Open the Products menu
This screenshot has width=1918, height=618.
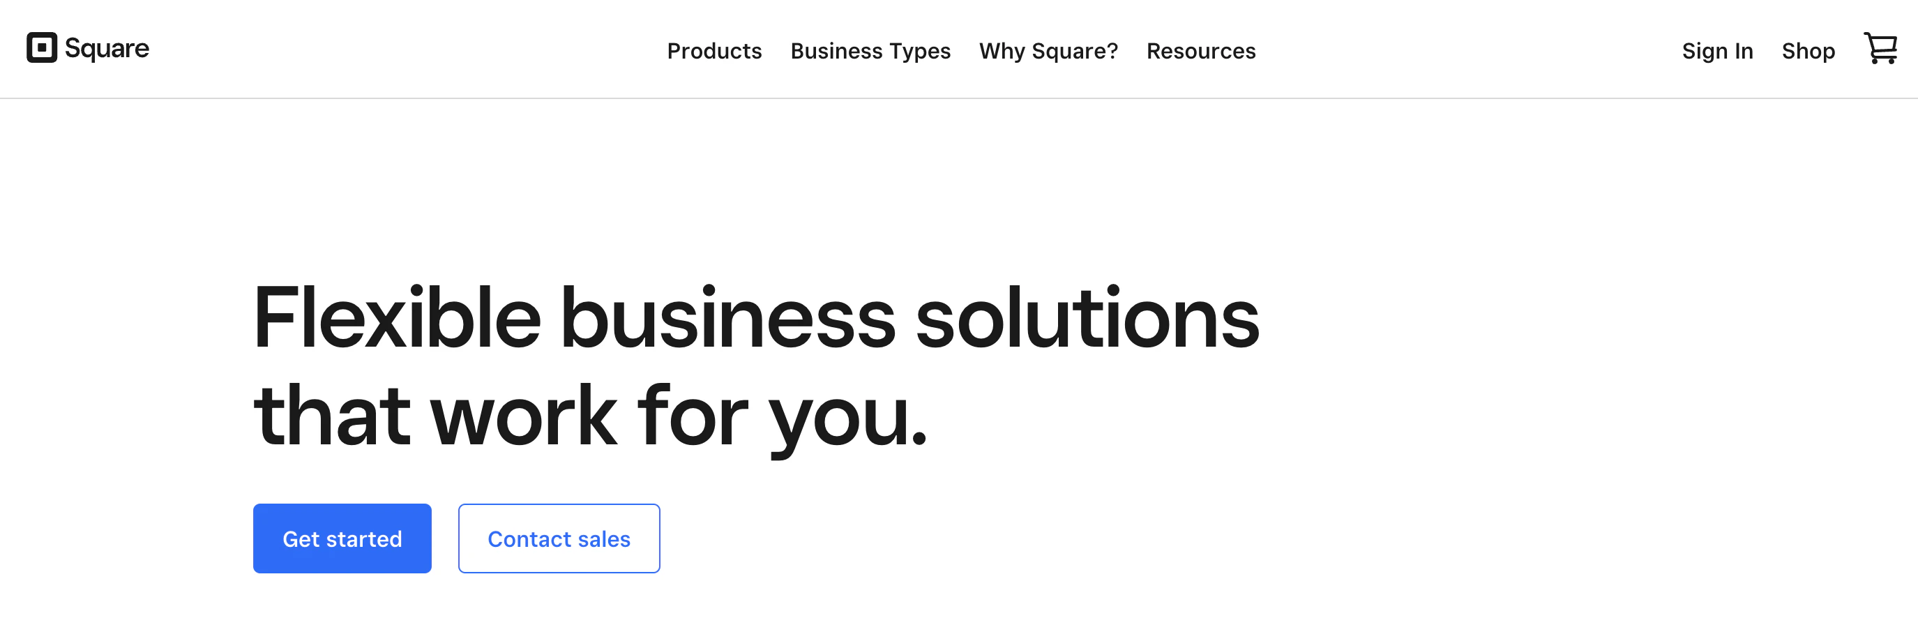[714, 51]
